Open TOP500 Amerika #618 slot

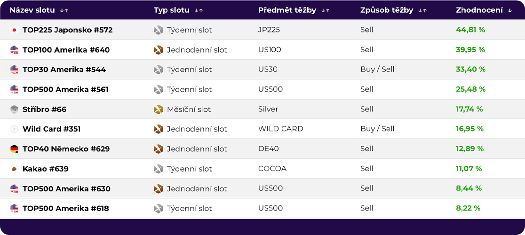[66, 209]
